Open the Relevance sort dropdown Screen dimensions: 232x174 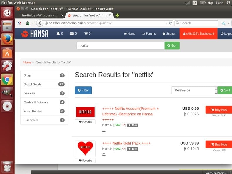(x=194, y=90)
